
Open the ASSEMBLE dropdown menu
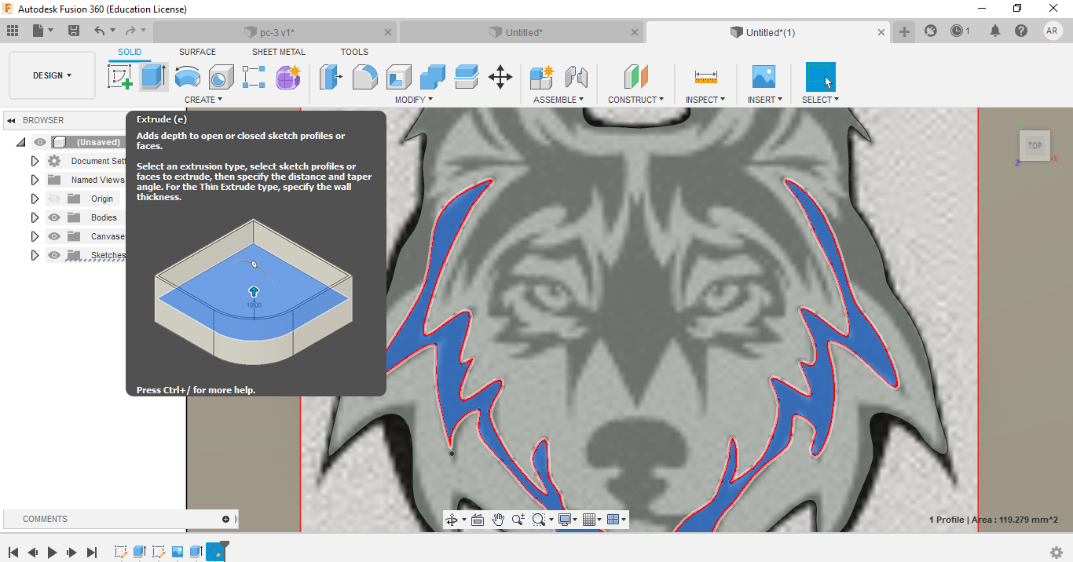coord(558,100)
